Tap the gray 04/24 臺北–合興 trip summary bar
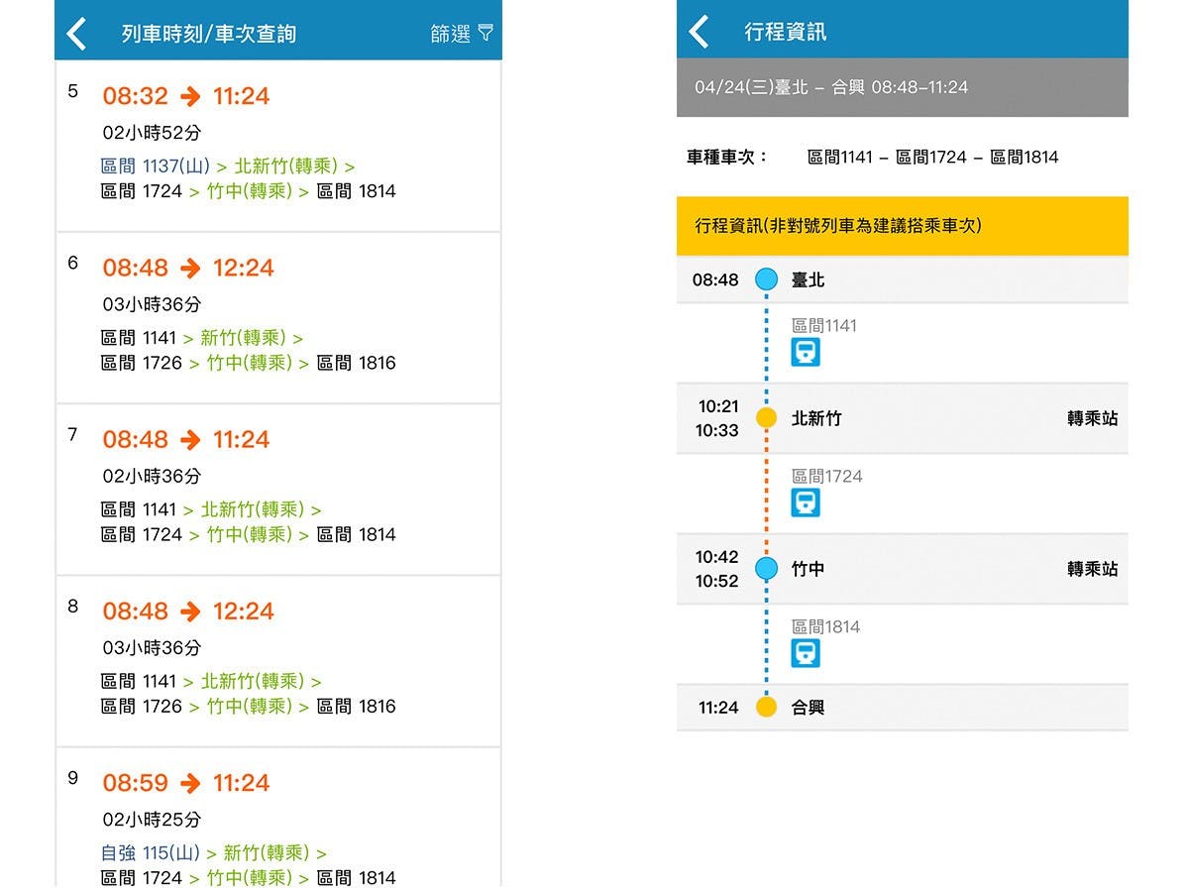Viewport: 1189px width, 892px height. (902, 87)
